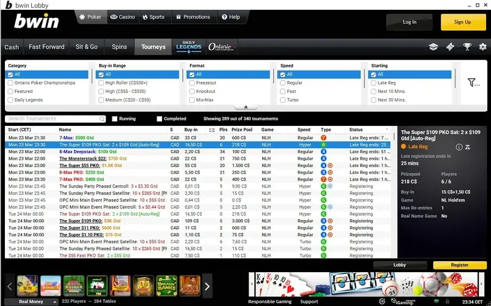
Task: Open the Daily Legends tab
Action: pyautogui.click(x=188, y=47)
